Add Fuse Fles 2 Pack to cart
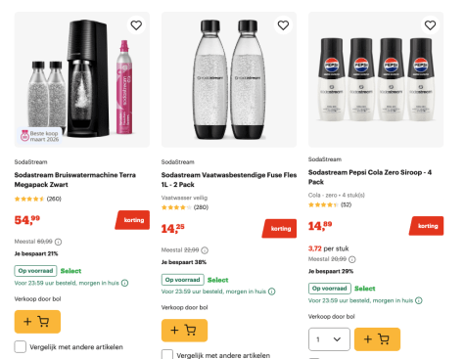Screen dimensions: 465x359 184,331
